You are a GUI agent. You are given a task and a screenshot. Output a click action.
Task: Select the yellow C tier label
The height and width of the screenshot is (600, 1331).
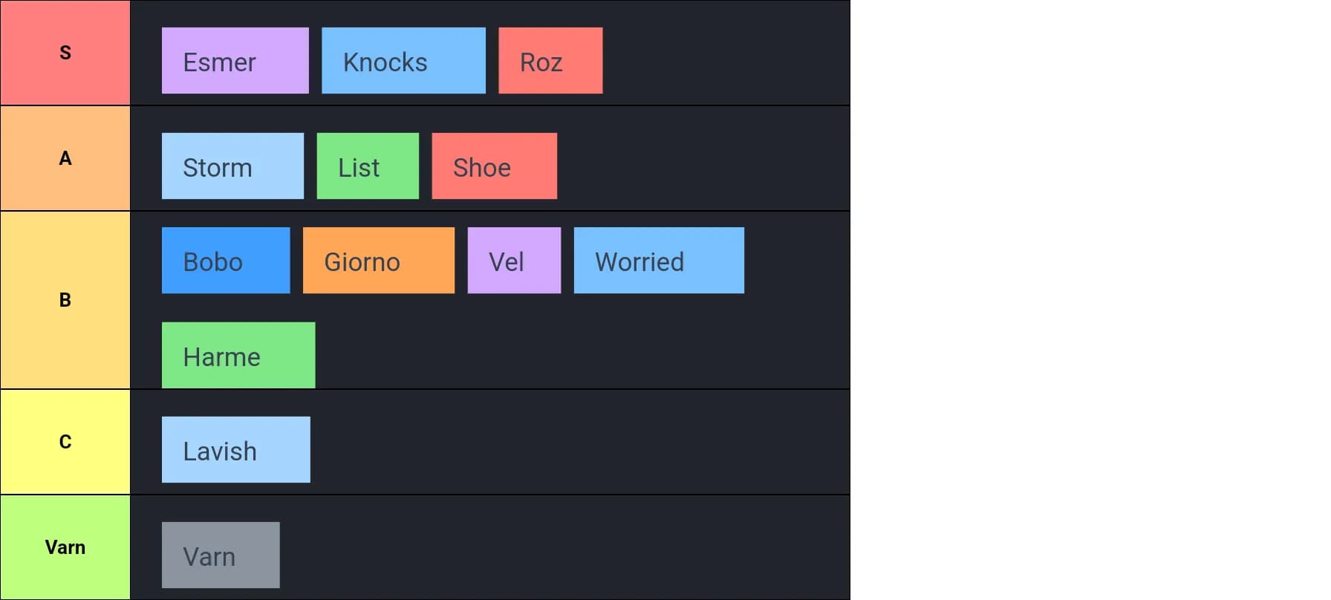click(65, 442)
